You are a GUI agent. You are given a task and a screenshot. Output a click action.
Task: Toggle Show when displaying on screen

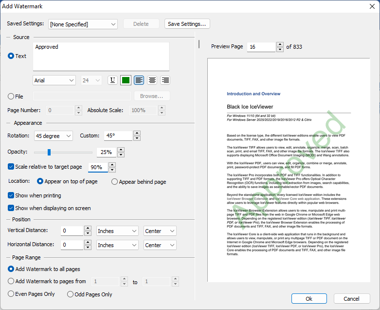coord(11,208)
